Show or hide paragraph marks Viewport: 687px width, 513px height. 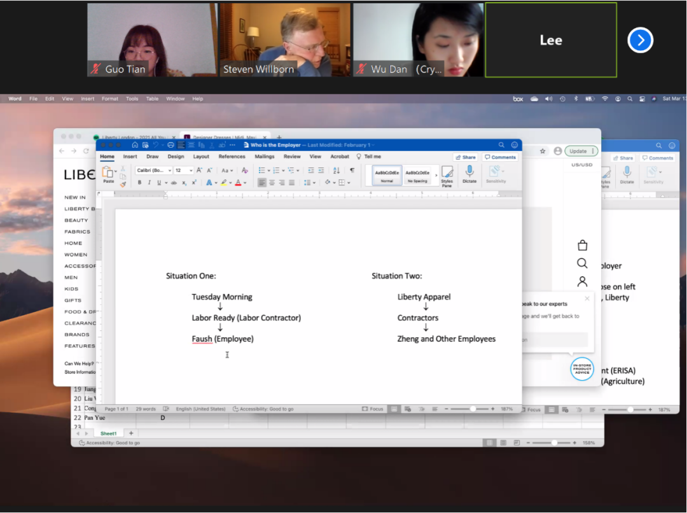[x=352, y=170]
